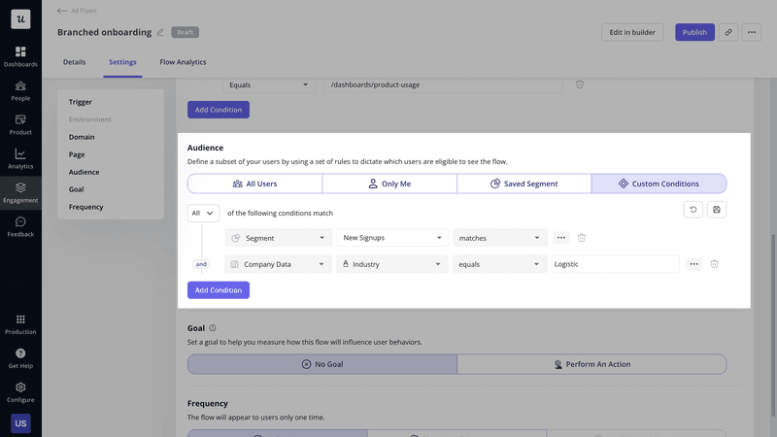Image resolution: width=777 pixels, height=437 pixels.
Task: Switch to the Details tab
Action: [x=74, y=62]
